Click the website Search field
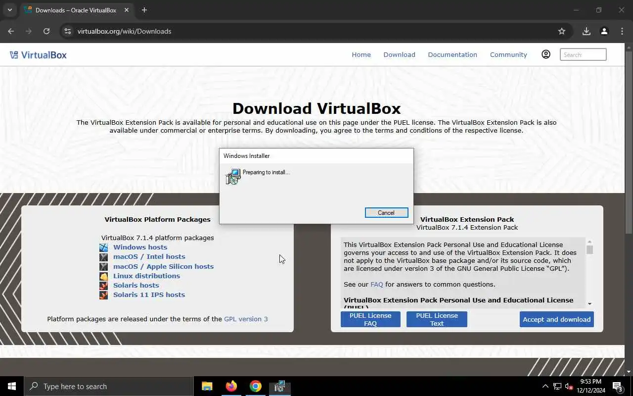Image resolution: width=633 pixels, height=396 pixels. click(583, 55)
